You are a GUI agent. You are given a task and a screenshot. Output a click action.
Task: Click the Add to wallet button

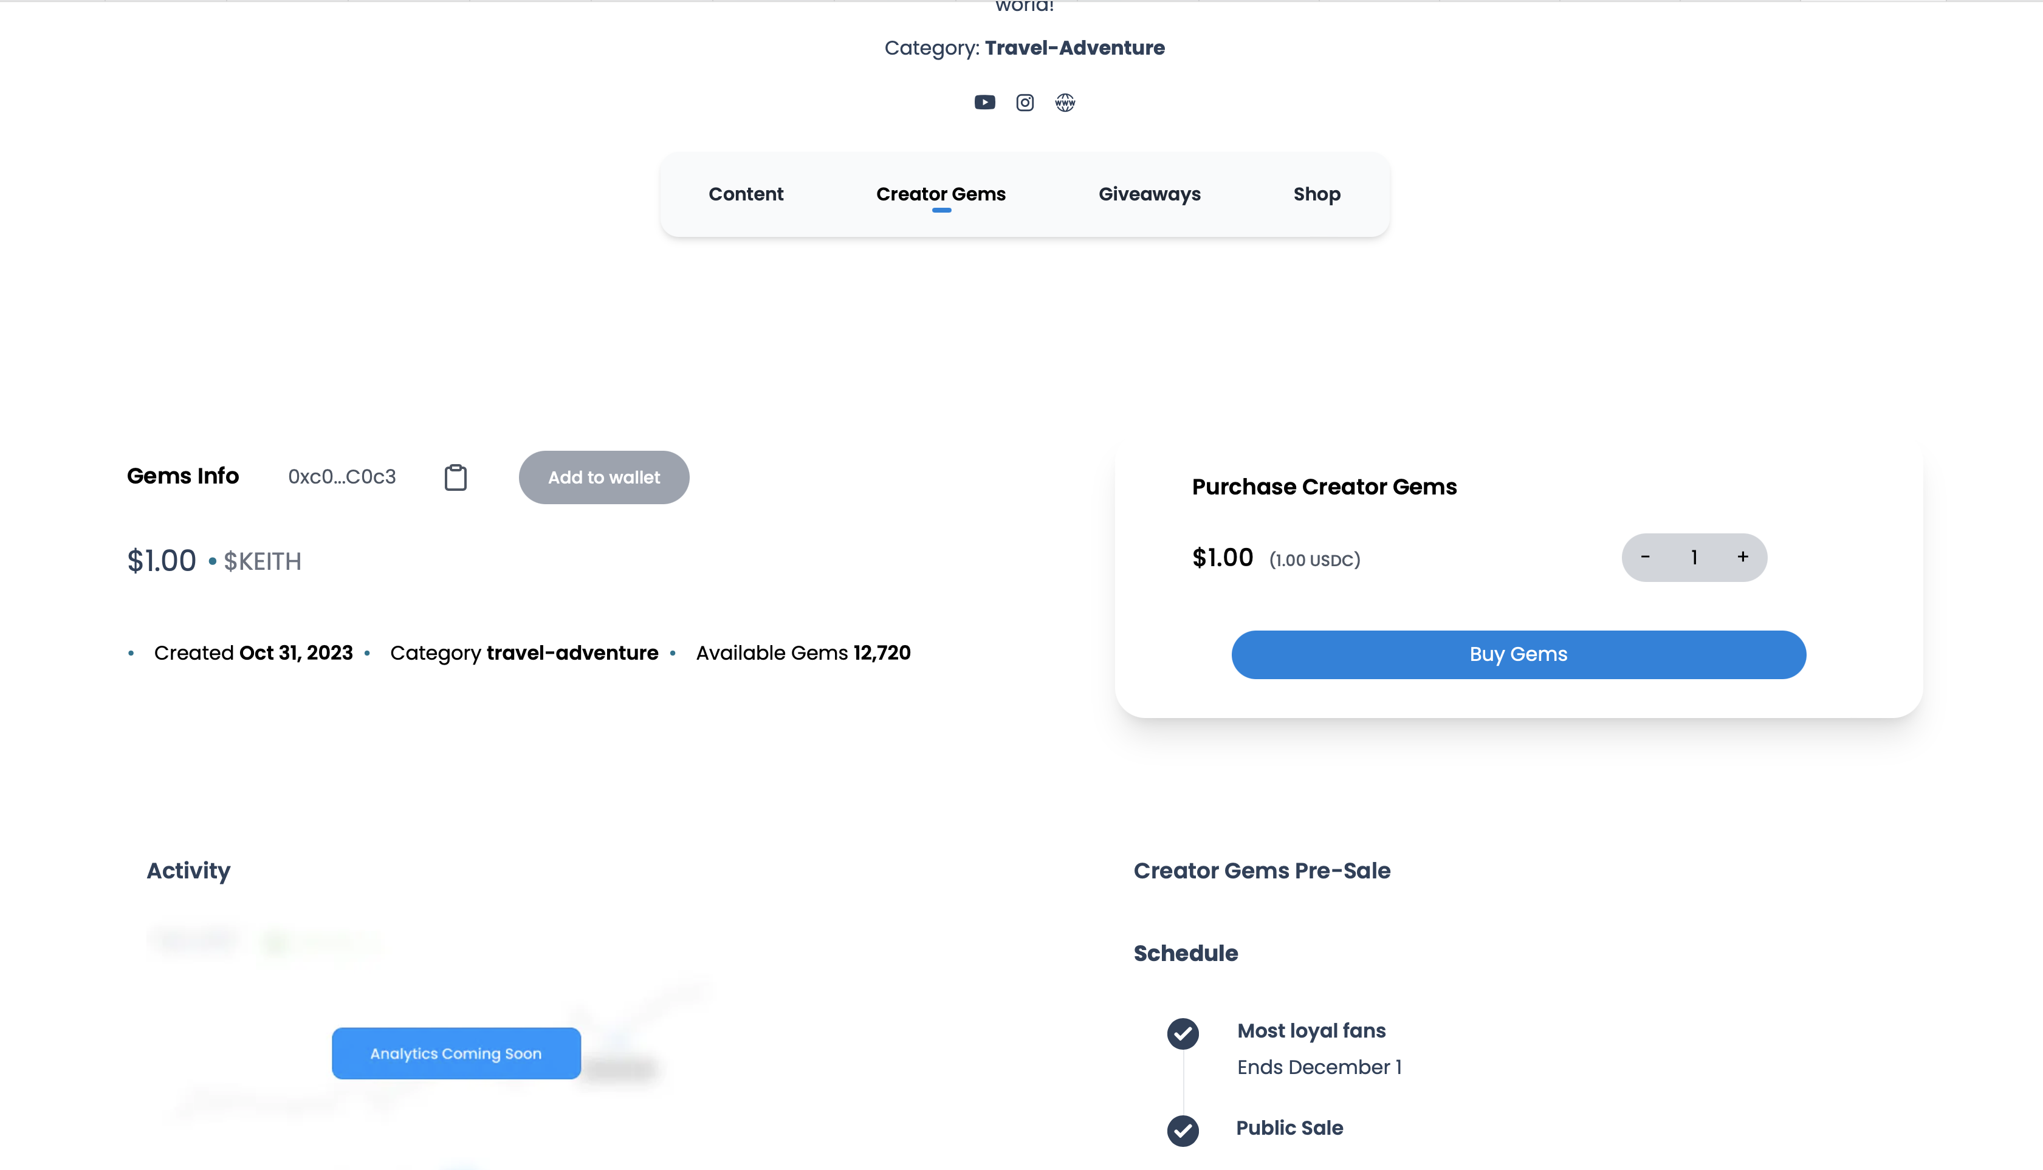pyautogui.click(x=605, y=477)
